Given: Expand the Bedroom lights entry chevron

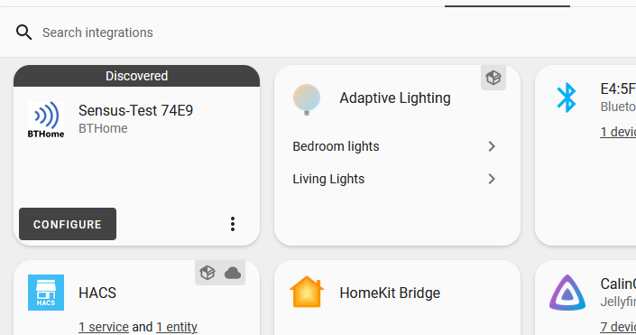Looking at the screenshot, I should coord(492,146).
